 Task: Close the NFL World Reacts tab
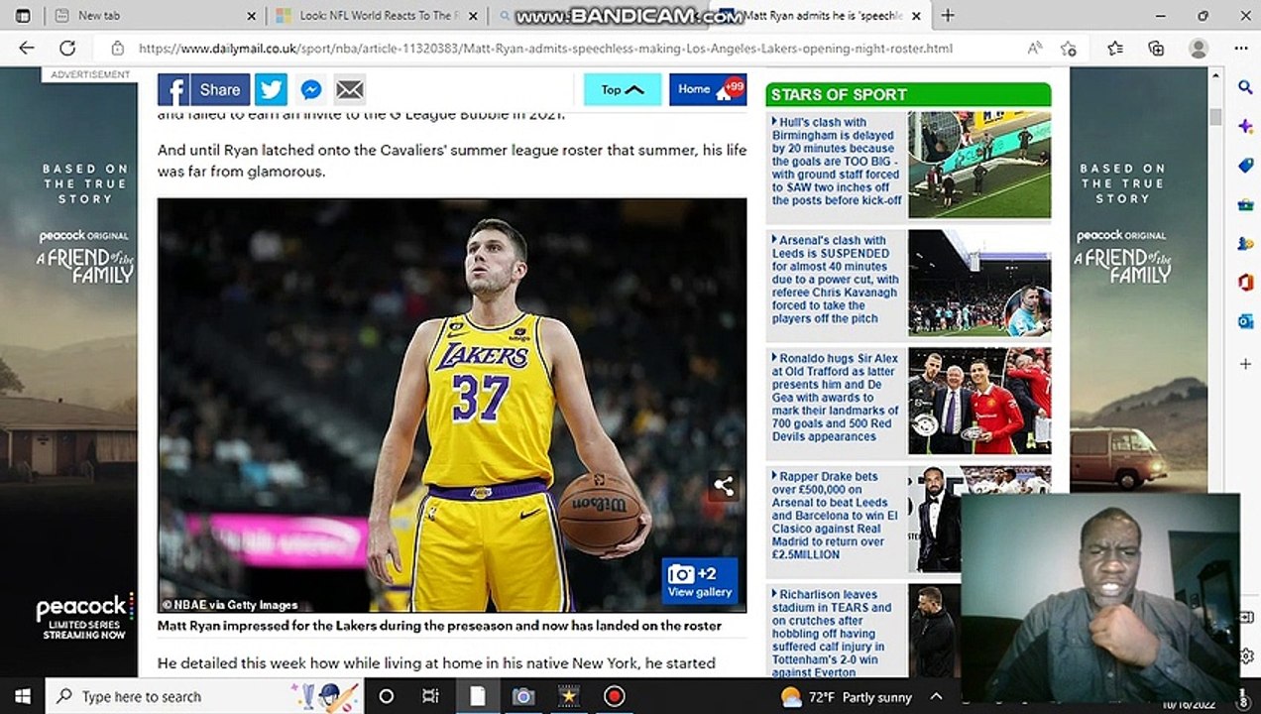pos(472,16)
